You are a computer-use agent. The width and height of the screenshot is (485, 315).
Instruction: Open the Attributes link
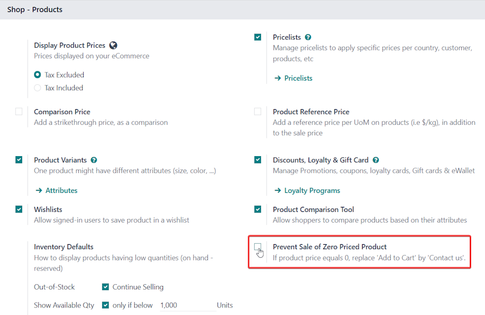point(62,191)
